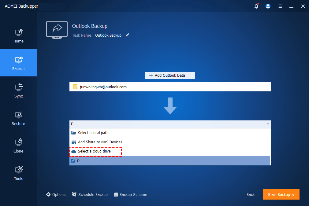Open the Sync section

tap(18, 90)
